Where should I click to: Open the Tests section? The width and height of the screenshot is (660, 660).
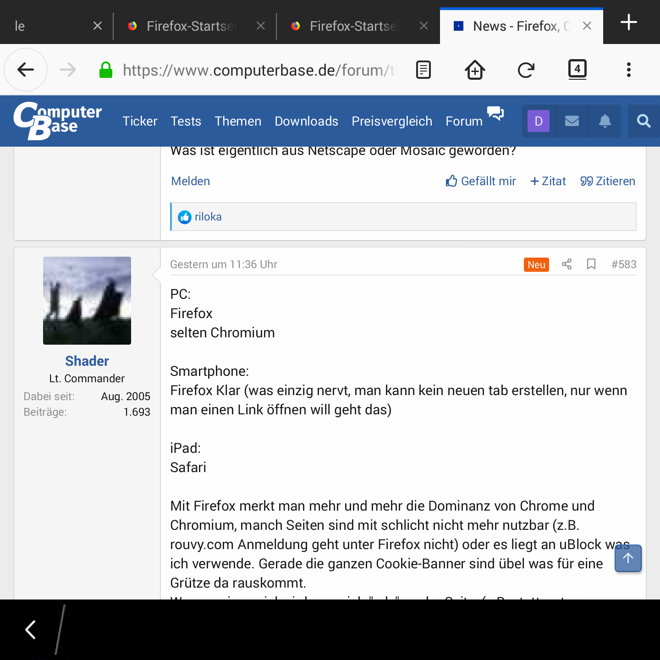186,121
